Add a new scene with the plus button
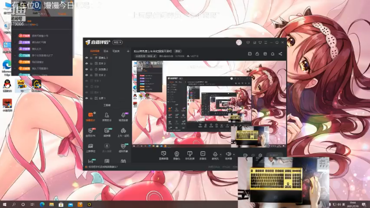This screenshot has width=370, height=208. tap(128, 51)
